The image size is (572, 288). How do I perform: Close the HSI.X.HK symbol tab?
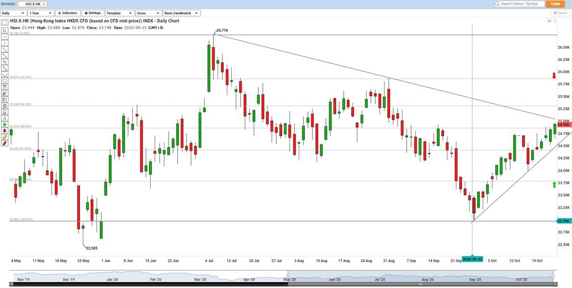coord(44,4)
